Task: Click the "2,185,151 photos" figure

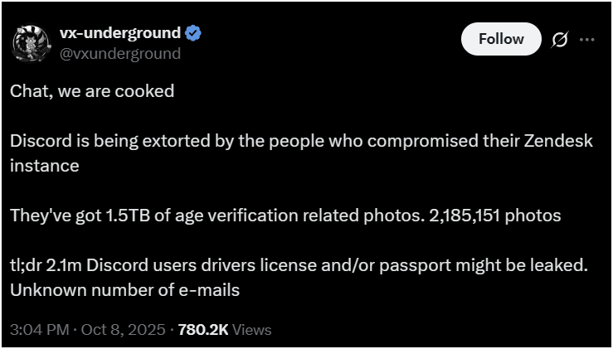Action: tap(495, 216)
